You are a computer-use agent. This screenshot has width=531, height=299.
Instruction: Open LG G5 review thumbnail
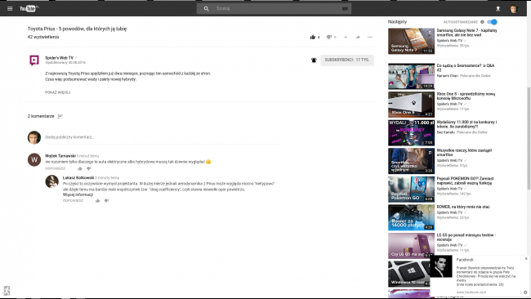(411, 246)
